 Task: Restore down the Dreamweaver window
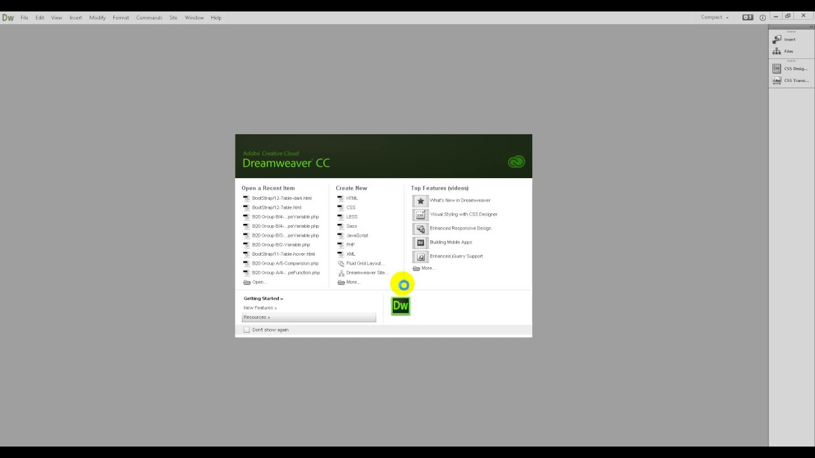(788, 16)
